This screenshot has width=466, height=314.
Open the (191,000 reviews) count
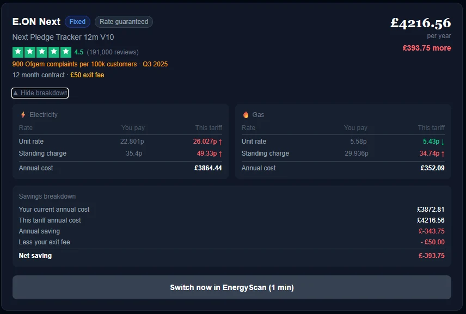tap(113, 52)
